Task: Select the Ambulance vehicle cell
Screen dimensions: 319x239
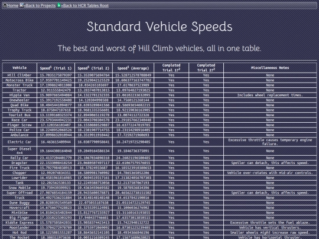Action: [x=19, y=135]
